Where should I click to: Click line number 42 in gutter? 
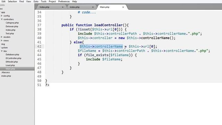[39, 47]
